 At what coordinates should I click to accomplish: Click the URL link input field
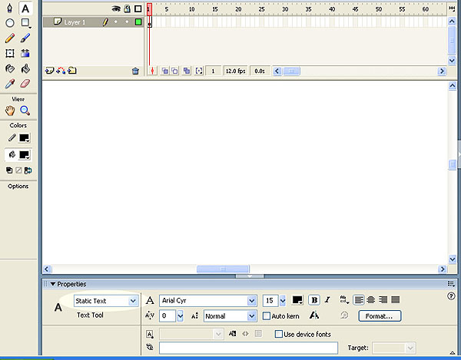(x=248, y=348)
